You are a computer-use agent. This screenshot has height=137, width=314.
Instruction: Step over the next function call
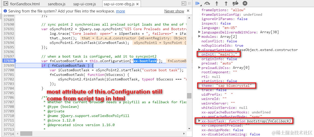[207, 3]
